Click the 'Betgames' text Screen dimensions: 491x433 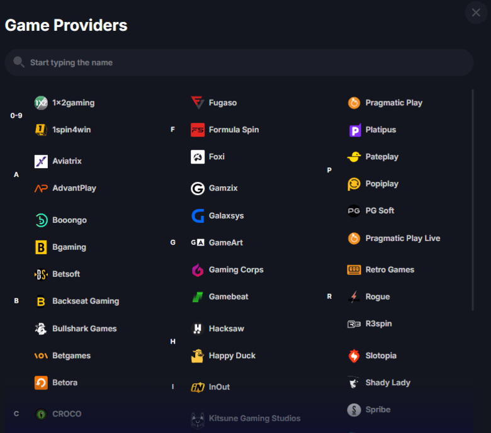point(71,356)
